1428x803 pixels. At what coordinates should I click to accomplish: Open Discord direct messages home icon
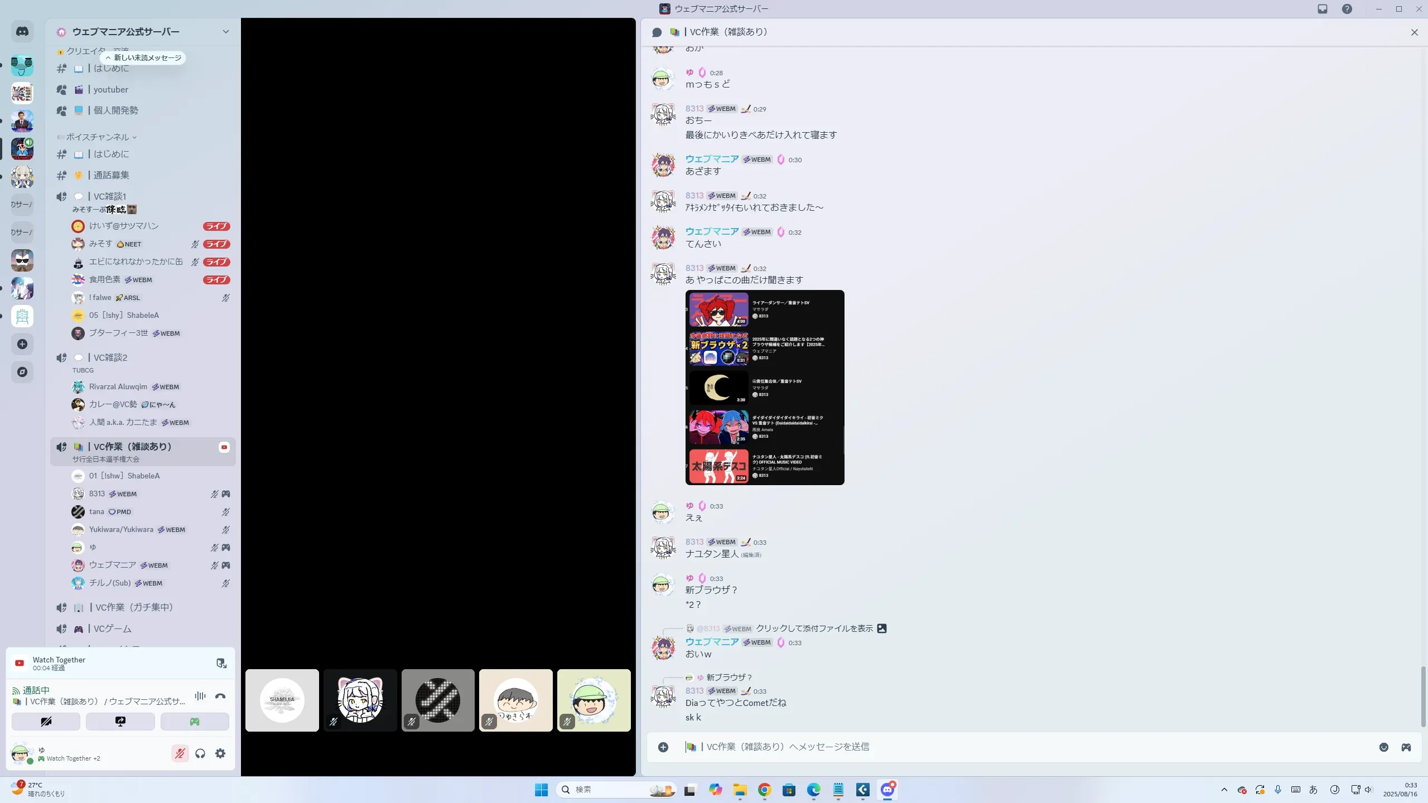pos(22,32)
